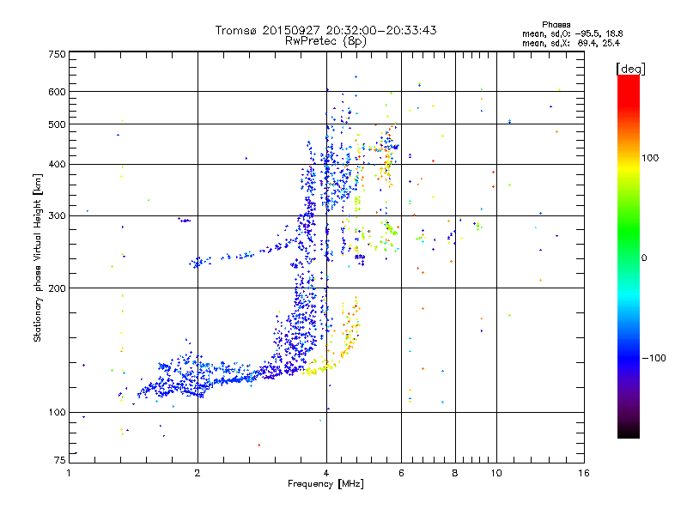
Task: Click the 'Phases' heading at top right
Action: [556, 25]
